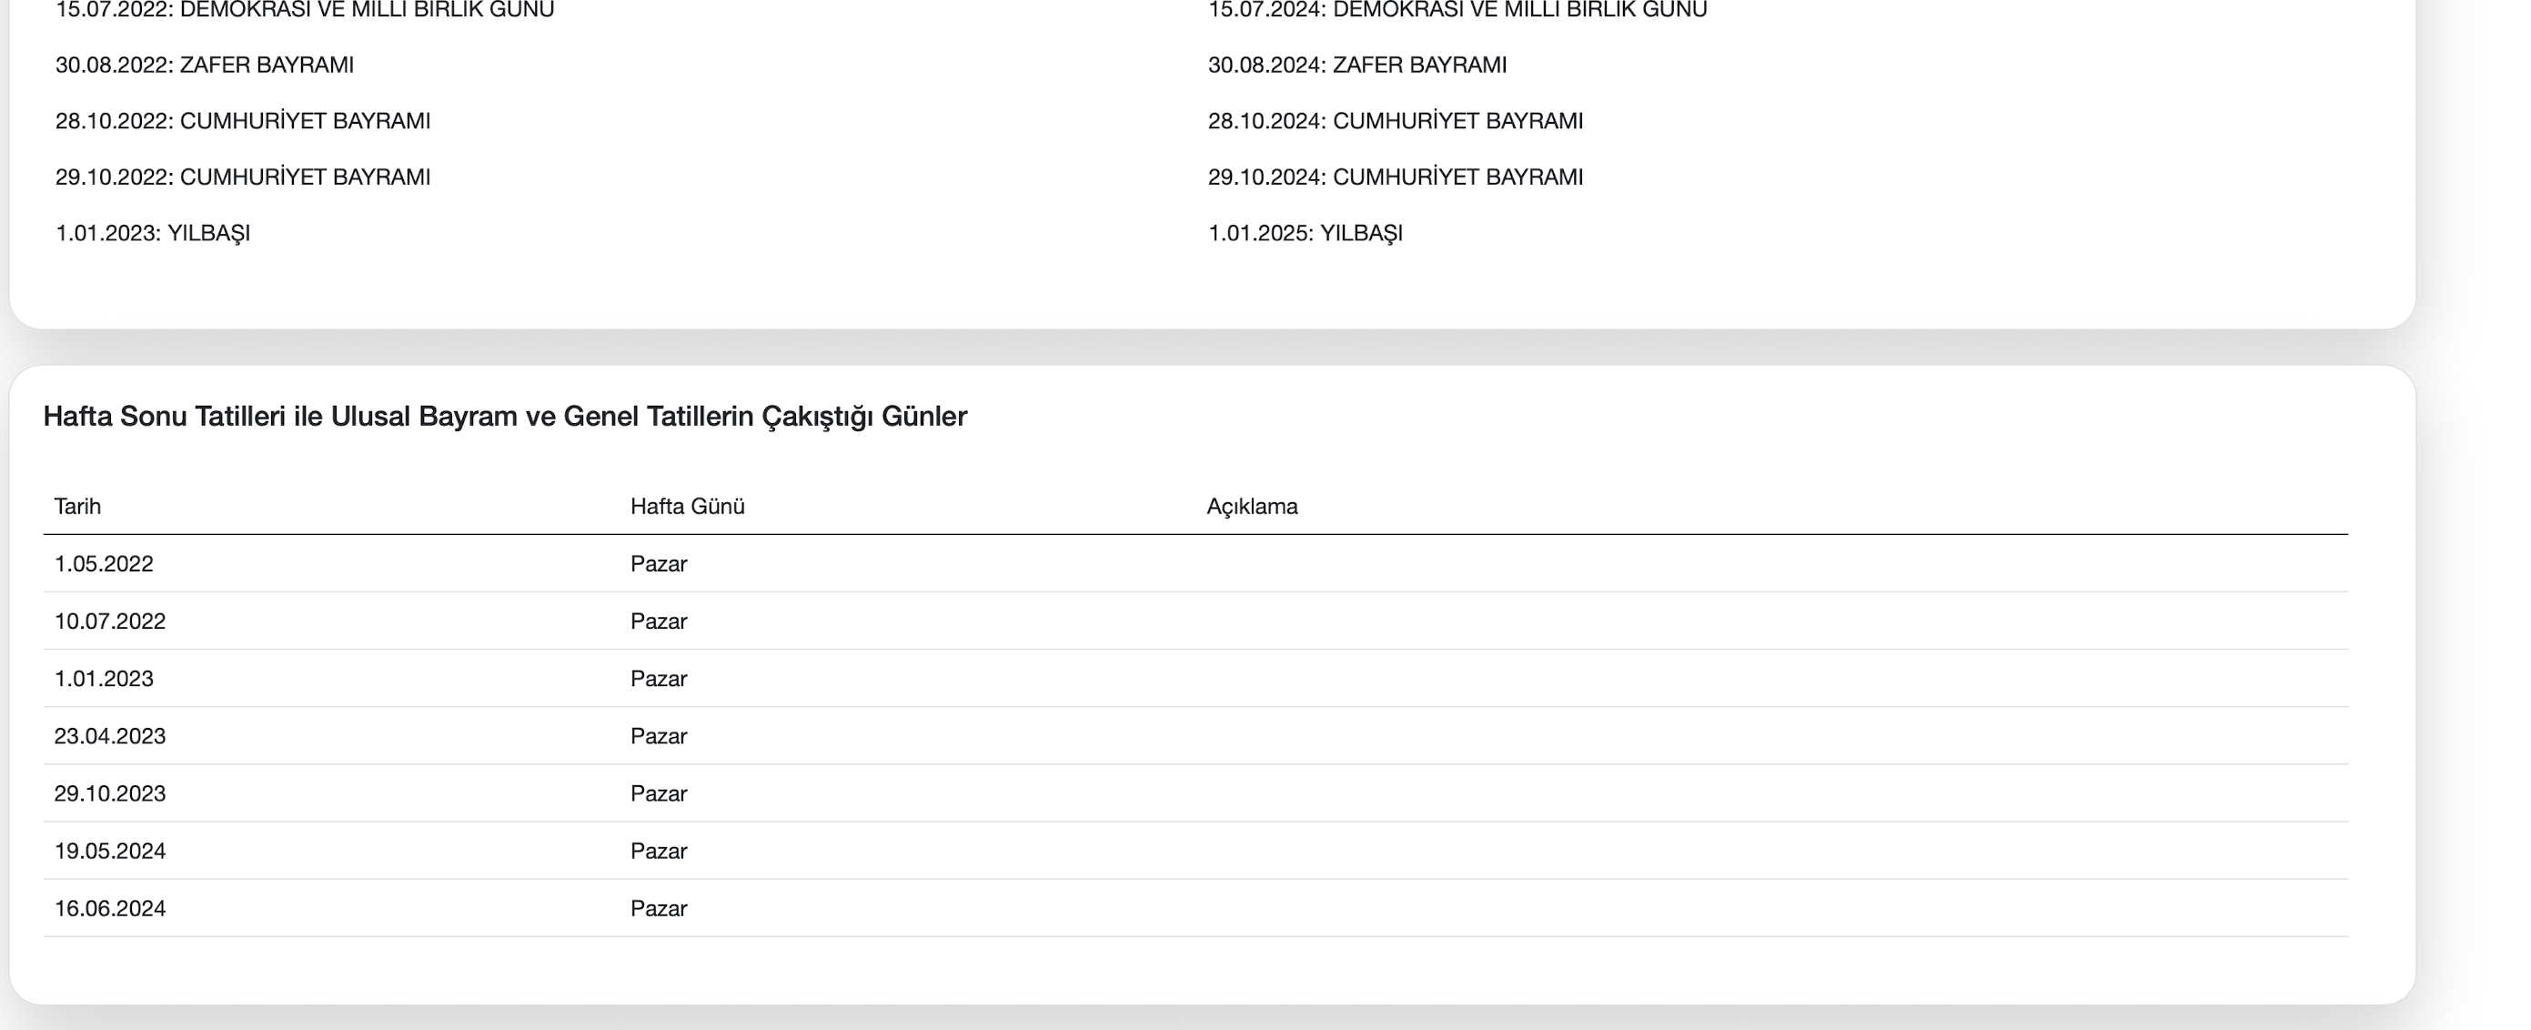Click the 29.10.2022 CUMHURİYET BAYRAMI entry

[243, 177]
